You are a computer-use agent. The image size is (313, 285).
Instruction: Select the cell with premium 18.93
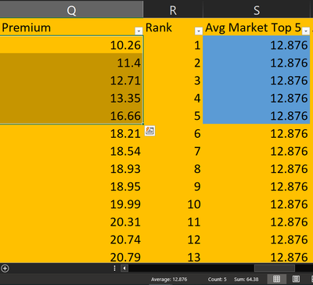click(71, 169)
